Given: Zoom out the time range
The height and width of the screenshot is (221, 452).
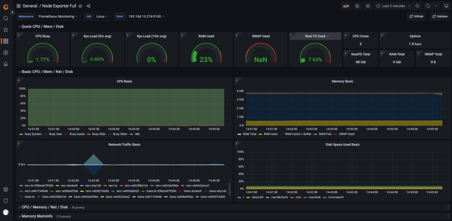Looking at the screenshot, I should (417, 6).
